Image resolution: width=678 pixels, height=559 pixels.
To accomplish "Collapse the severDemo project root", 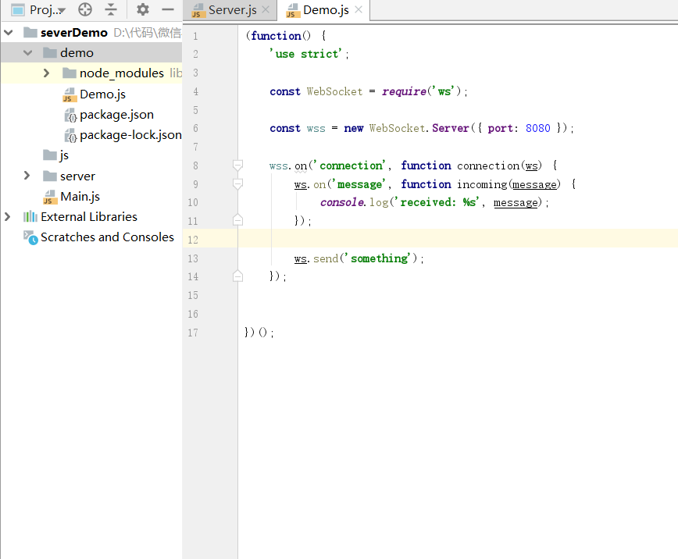I will 9,33.
